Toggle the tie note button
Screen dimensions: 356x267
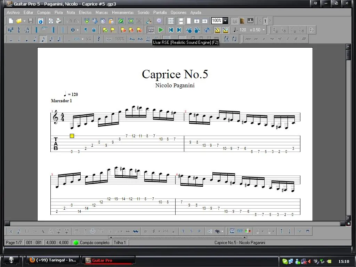tap(109, 39)
